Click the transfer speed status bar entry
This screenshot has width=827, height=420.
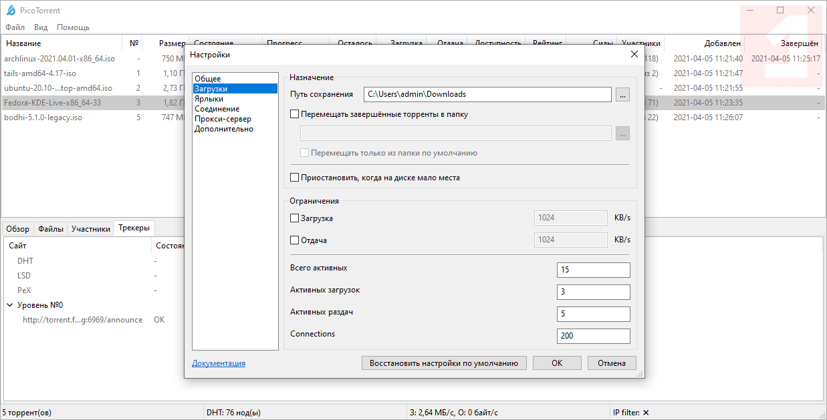tap(454, 413)
